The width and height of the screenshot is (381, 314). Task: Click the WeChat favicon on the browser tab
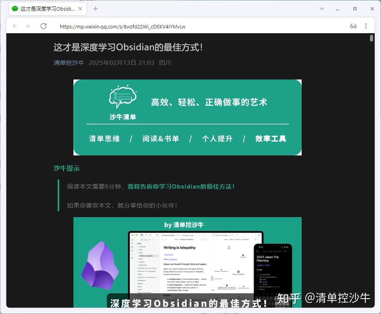(14, 8)
